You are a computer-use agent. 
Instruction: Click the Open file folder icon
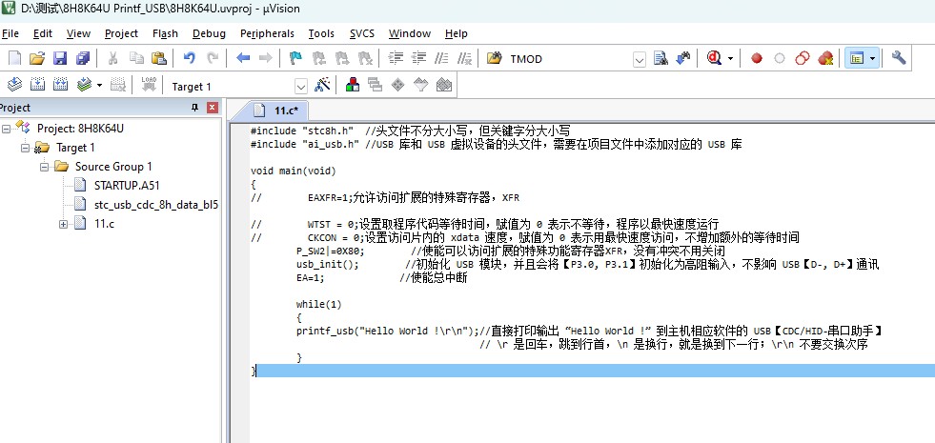(x=37, y=58)
